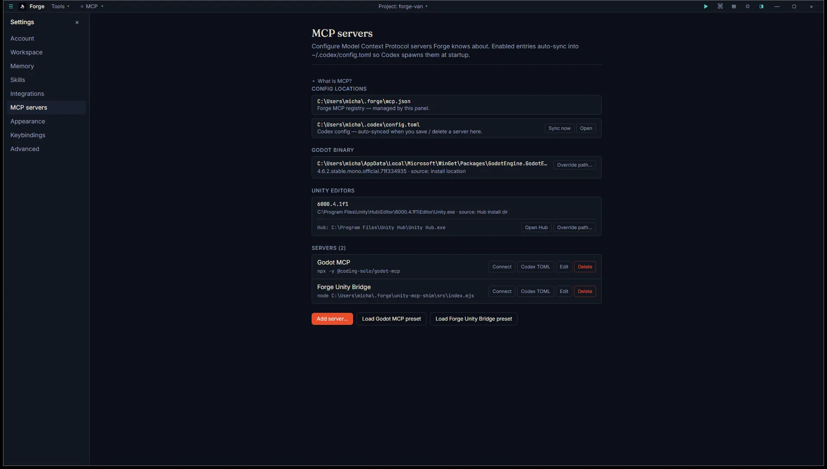
Task: Delete the Godot MCP server
Action: click(x=585, y=267)
